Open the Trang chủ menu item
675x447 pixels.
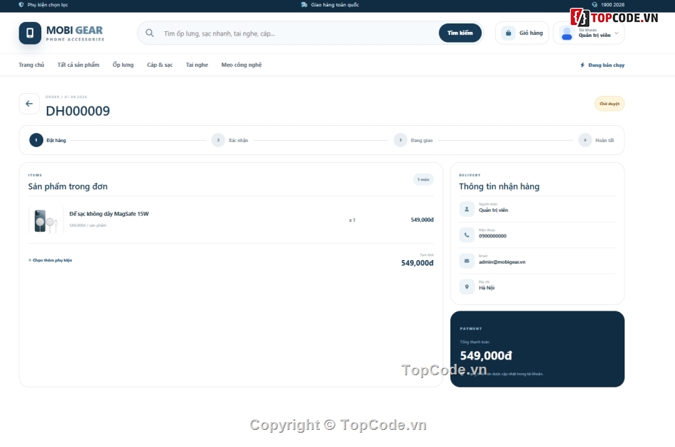point(31,65)
